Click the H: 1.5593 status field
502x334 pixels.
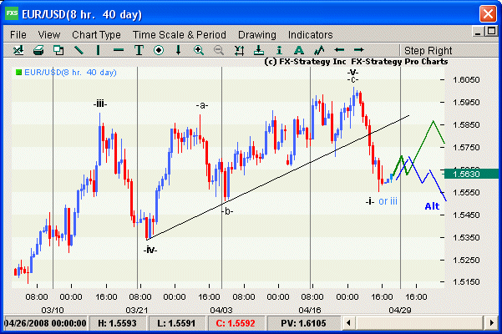117,323
